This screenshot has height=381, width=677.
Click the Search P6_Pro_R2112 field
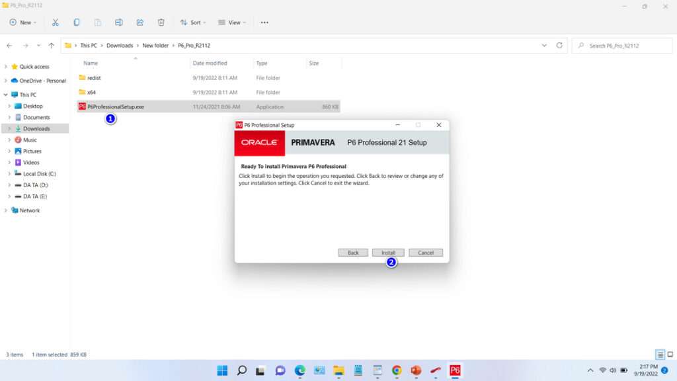tap(622, 46)
